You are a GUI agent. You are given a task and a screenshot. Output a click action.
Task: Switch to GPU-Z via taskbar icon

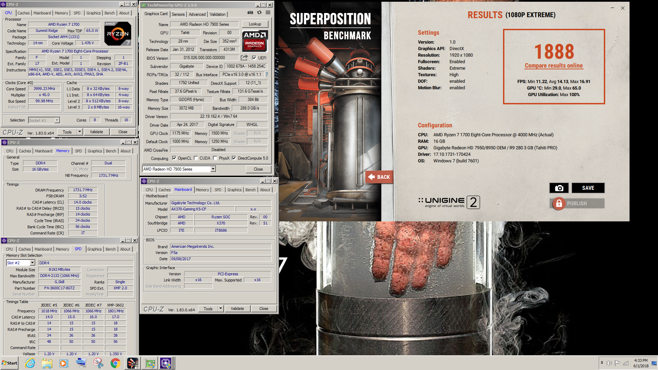coord(150,363)
